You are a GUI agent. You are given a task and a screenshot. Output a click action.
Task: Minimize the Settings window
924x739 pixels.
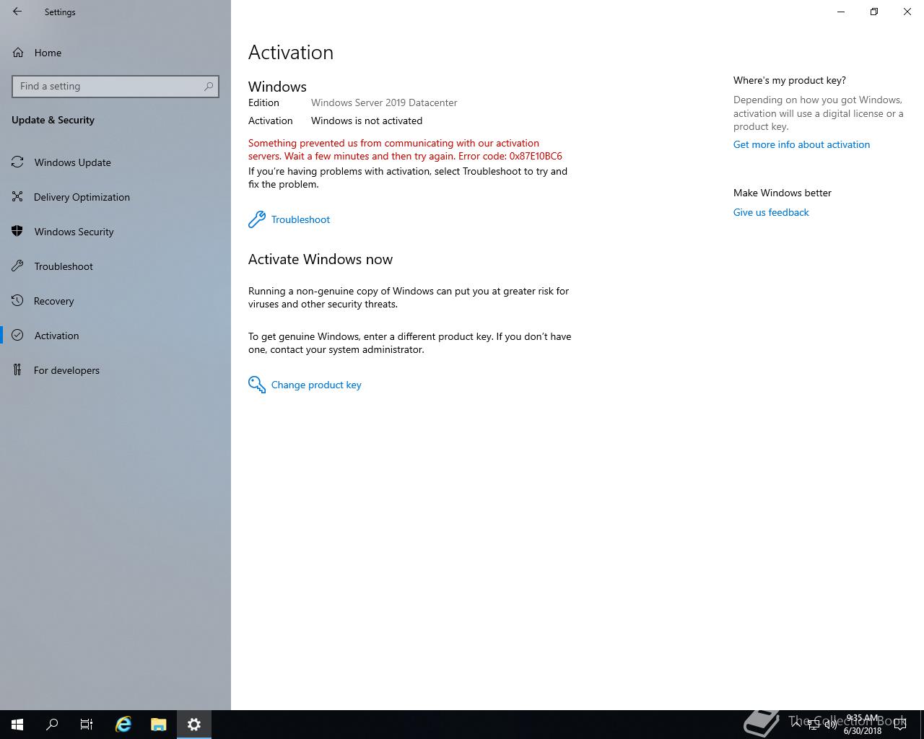[x=841, y=12]
